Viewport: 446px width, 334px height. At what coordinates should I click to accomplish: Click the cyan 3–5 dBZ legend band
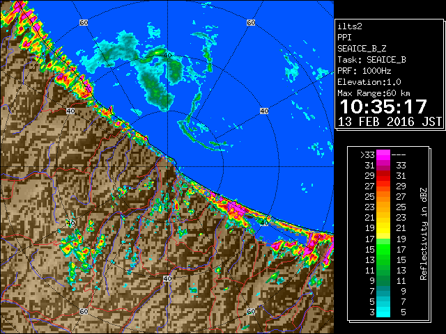pos(383,312)
